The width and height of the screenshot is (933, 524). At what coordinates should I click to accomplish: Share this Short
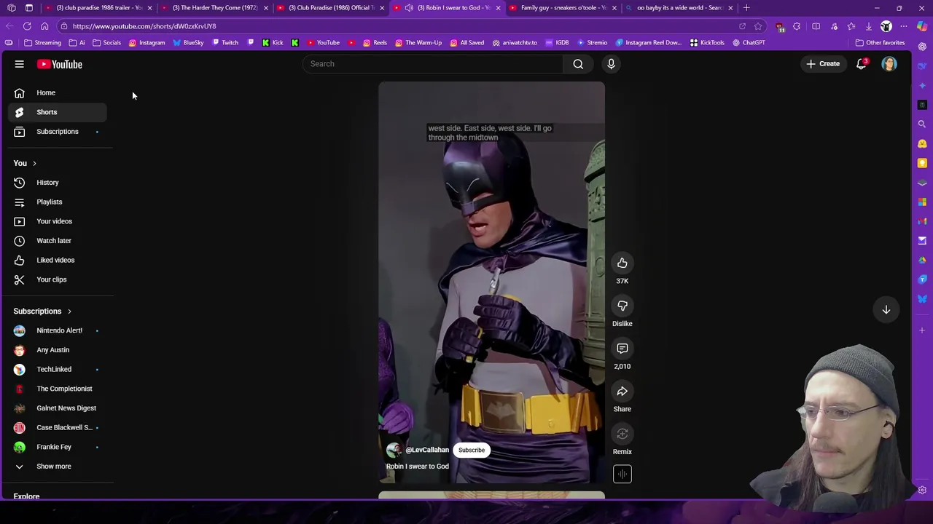622,392
